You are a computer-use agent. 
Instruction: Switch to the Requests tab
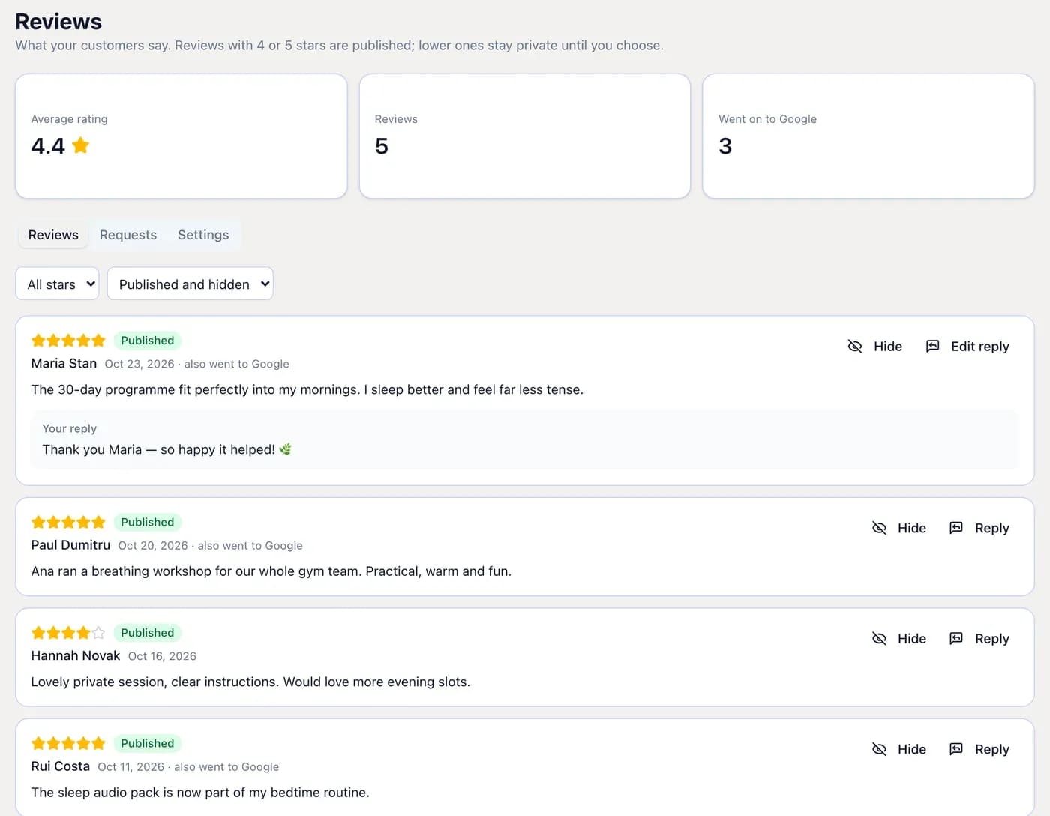pos(128,235)
